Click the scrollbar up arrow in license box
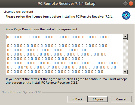 (x=125, y=37)
